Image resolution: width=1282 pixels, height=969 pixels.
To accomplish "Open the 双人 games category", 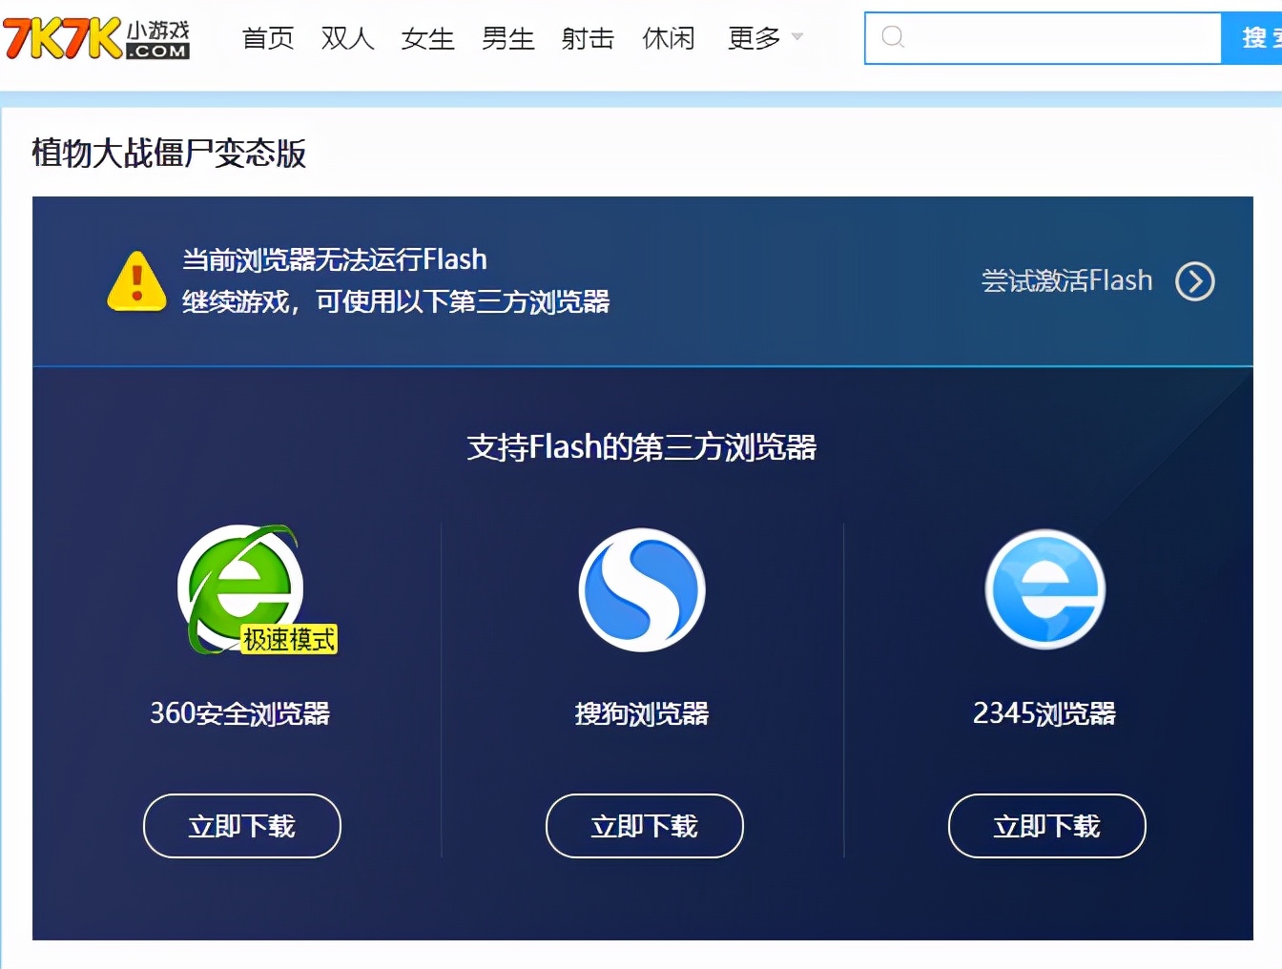I will [x=347, y=38].
